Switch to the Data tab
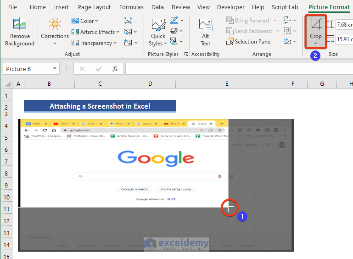Screen dimensions: 353x259 (x=157, y=7)
